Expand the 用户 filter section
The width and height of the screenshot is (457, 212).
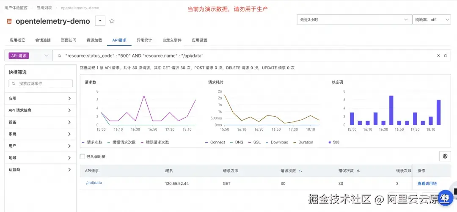pyautogui.click(x=41, y=146)
